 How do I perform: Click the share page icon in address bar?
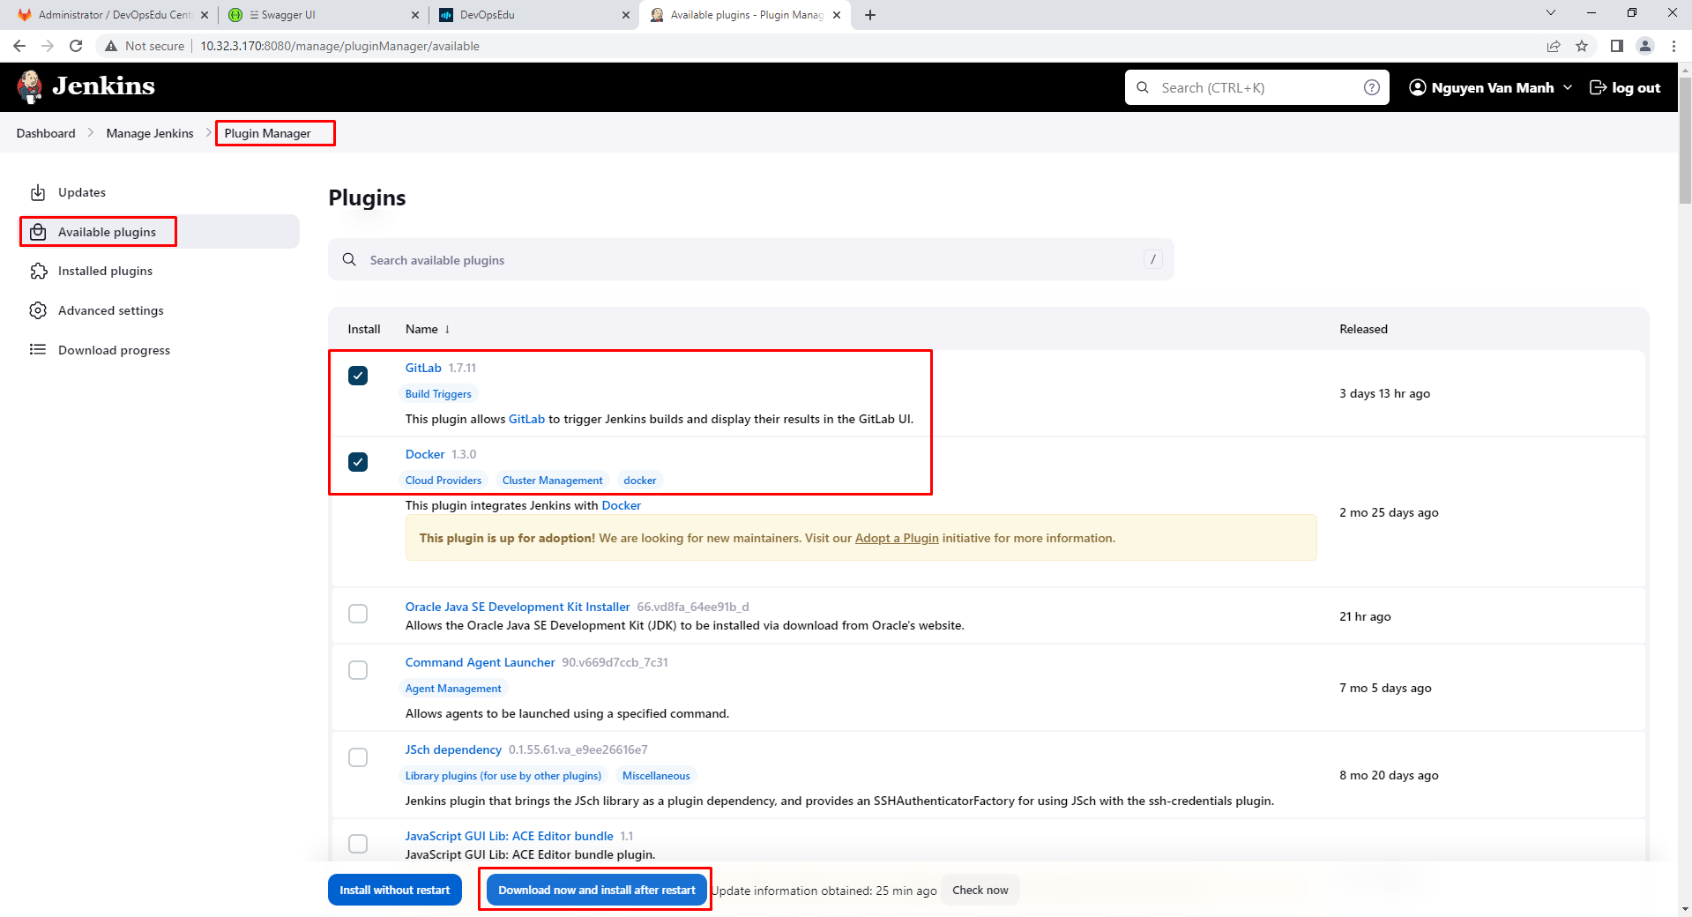pyautogui.click(x=1554, y=46)
